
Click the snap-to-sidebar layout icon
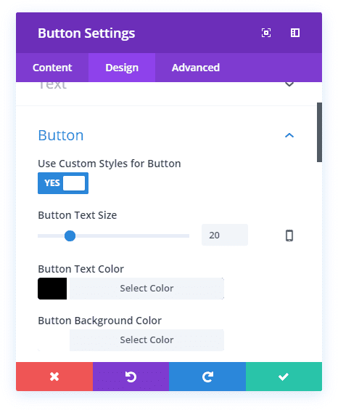pos(295,33)
